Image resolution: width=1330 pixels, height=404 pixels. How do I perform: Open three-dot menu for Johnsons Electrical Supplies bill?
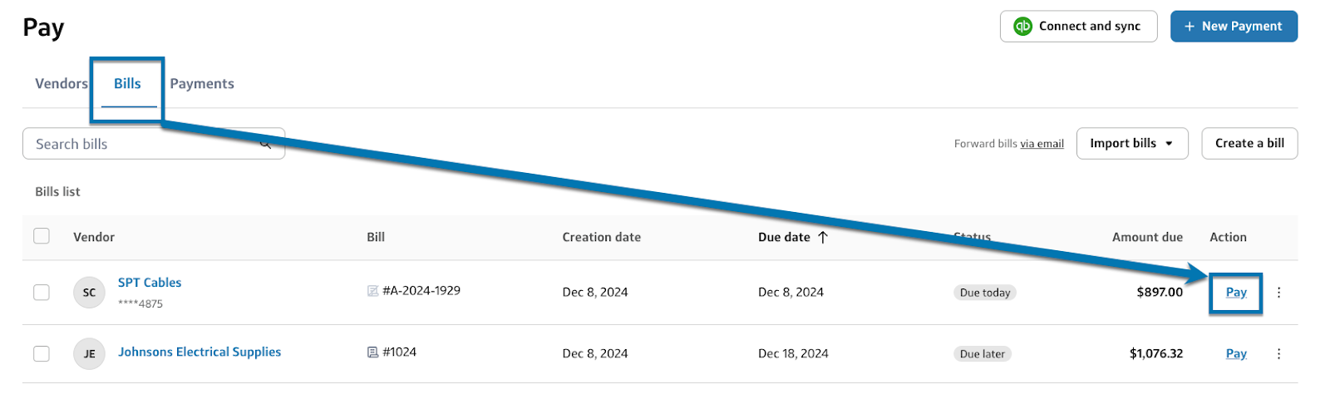tap(1278, 354)
